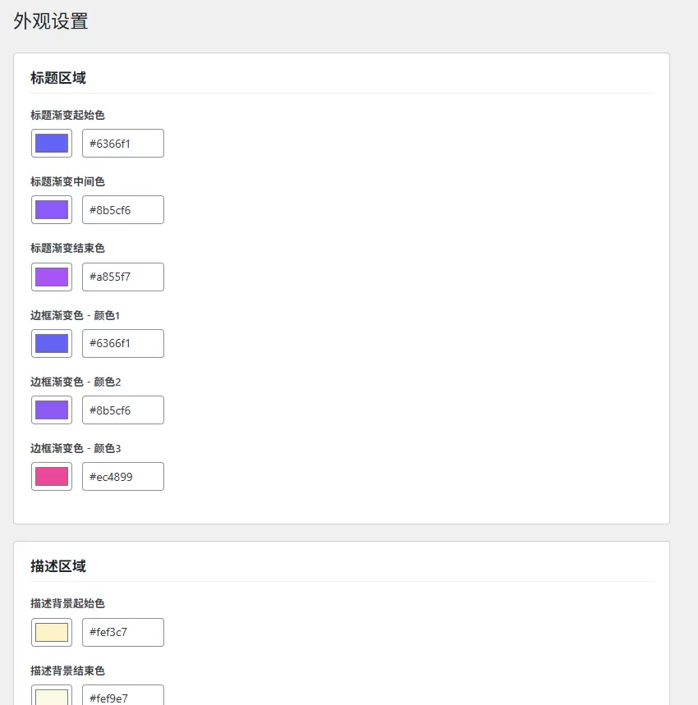Click the 标题渐变中间色 color swatch

coord(52,209)
